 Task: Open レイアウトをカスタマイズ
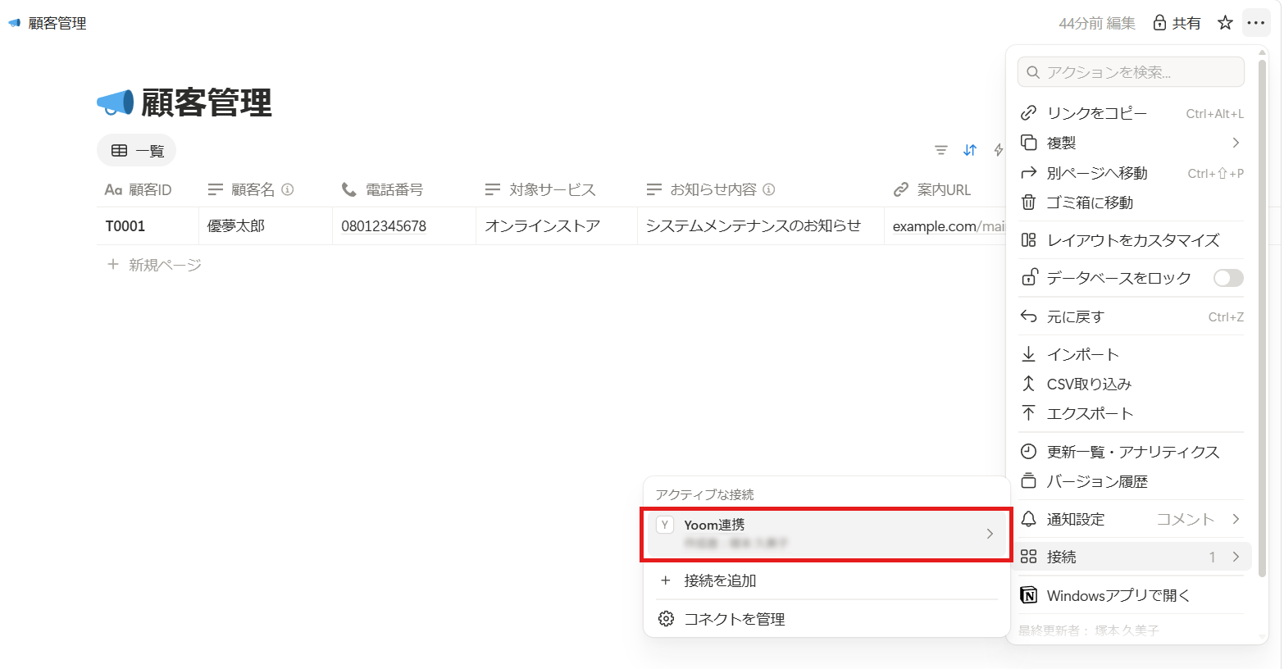point(1131,240)
